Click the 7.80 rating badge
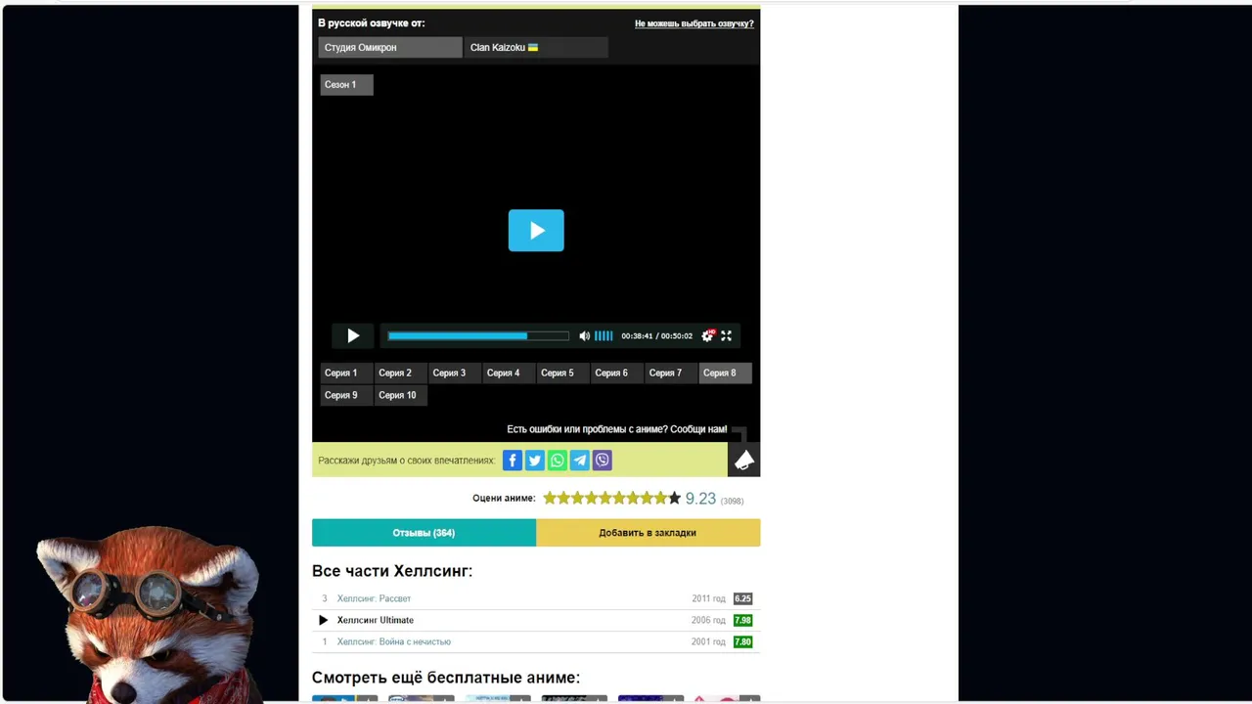This screenshot has width=1252, height=704. click(742, 641)
